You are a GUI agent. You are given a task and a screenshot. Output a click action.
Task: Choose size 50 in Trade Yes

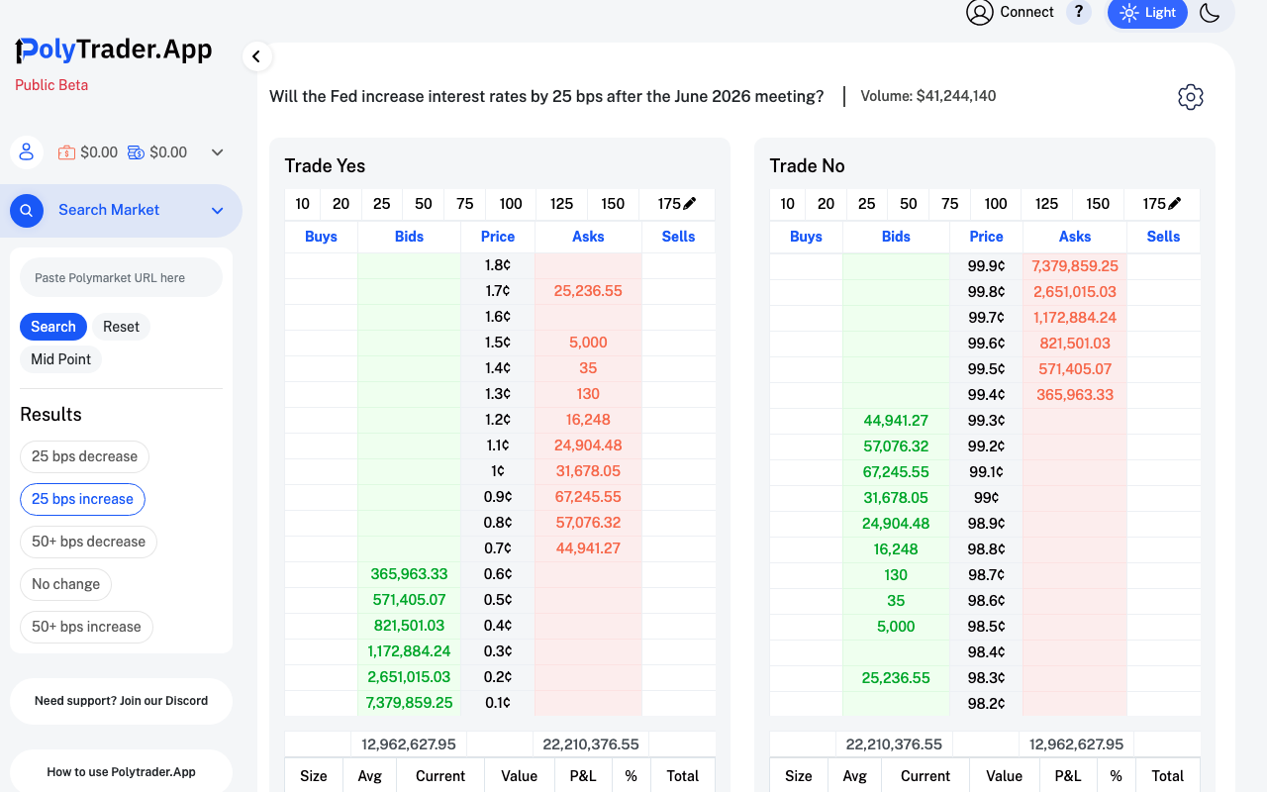click(x=424, y=204)
